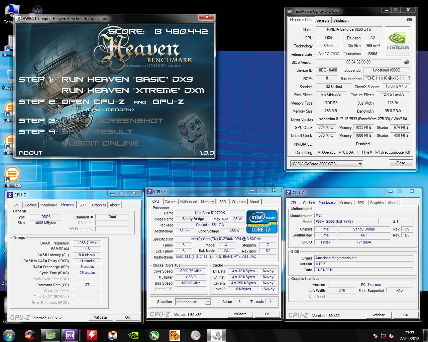Click Validate in the Memory CPU-Z window
The width and height of the screenshot is (428, 342).
(100, 317)
